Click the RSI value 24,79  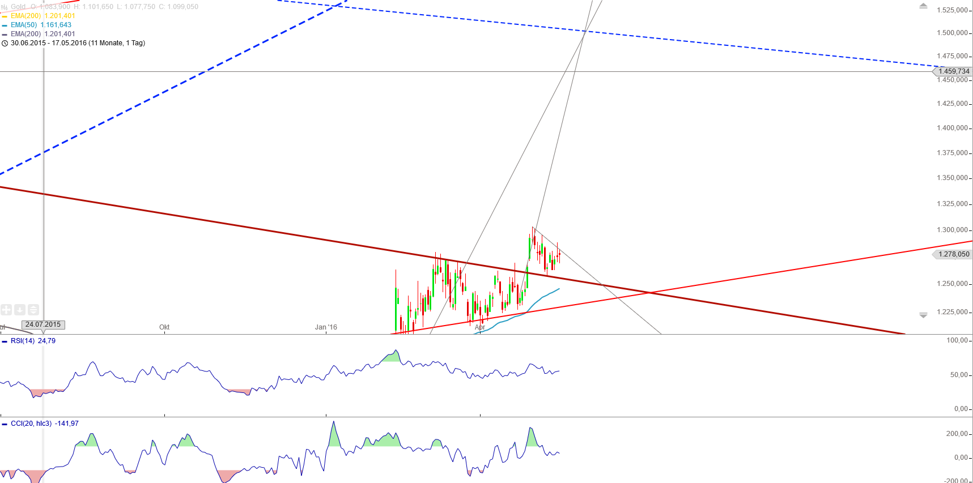[x=46, y=341]
